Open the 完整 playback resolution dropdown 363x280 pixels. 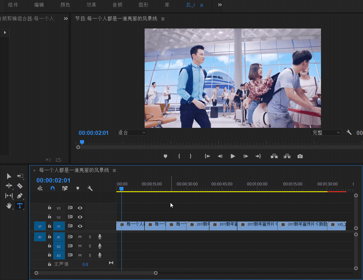tap(326, 133)
